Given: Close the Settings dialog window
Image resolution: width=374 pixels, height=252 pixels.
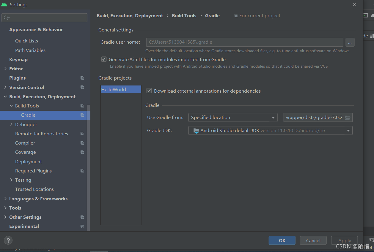Looking at the screenshot, I should [x=355, y=4].
